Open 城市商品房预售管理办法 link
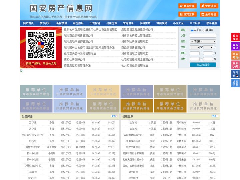 click(x=79, y=36)
